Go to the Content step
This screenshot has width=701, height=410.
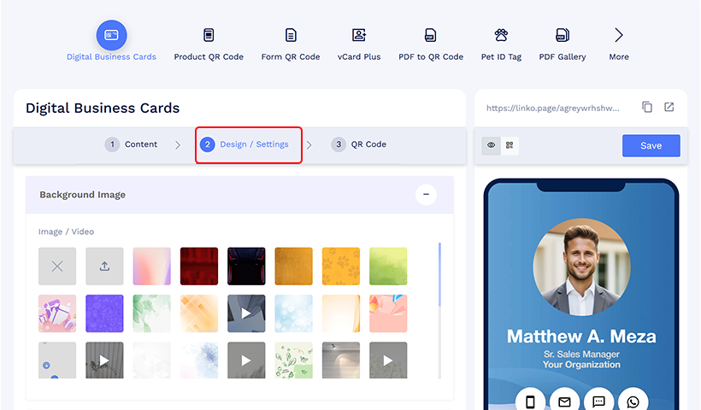(x=131, y=144)
